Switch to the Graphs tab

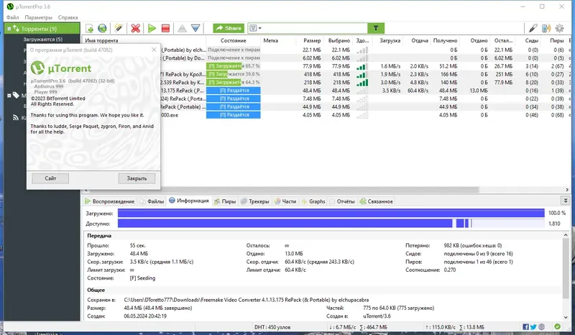tap(313, 201)
